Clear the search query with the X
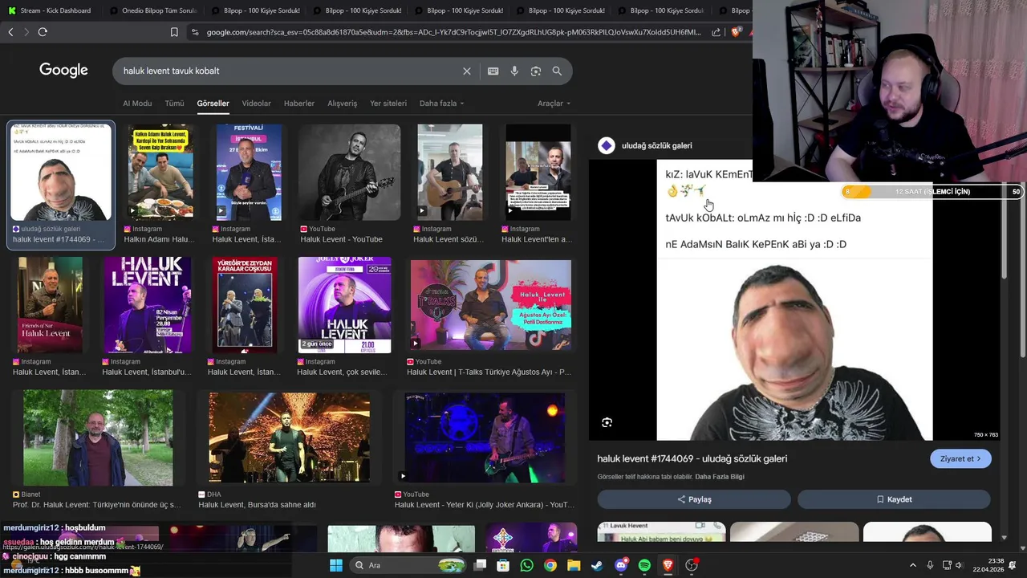The height and width of the screenshot is (578, 1027). click(x=467, y=71)
